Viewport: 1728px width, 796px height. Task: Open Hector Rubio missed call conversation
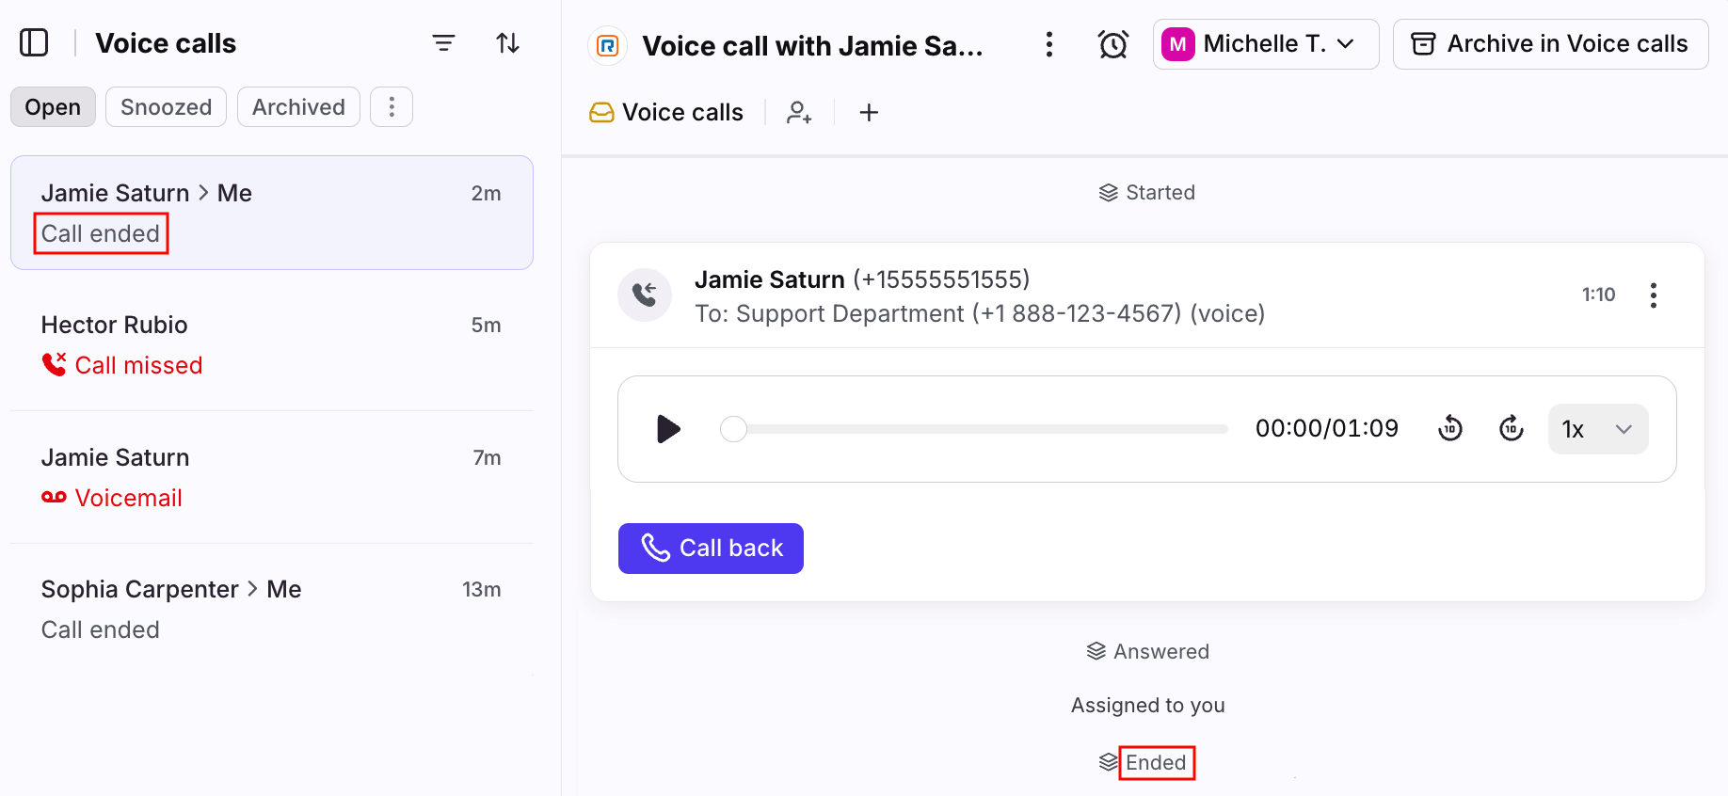click(271, 345)
